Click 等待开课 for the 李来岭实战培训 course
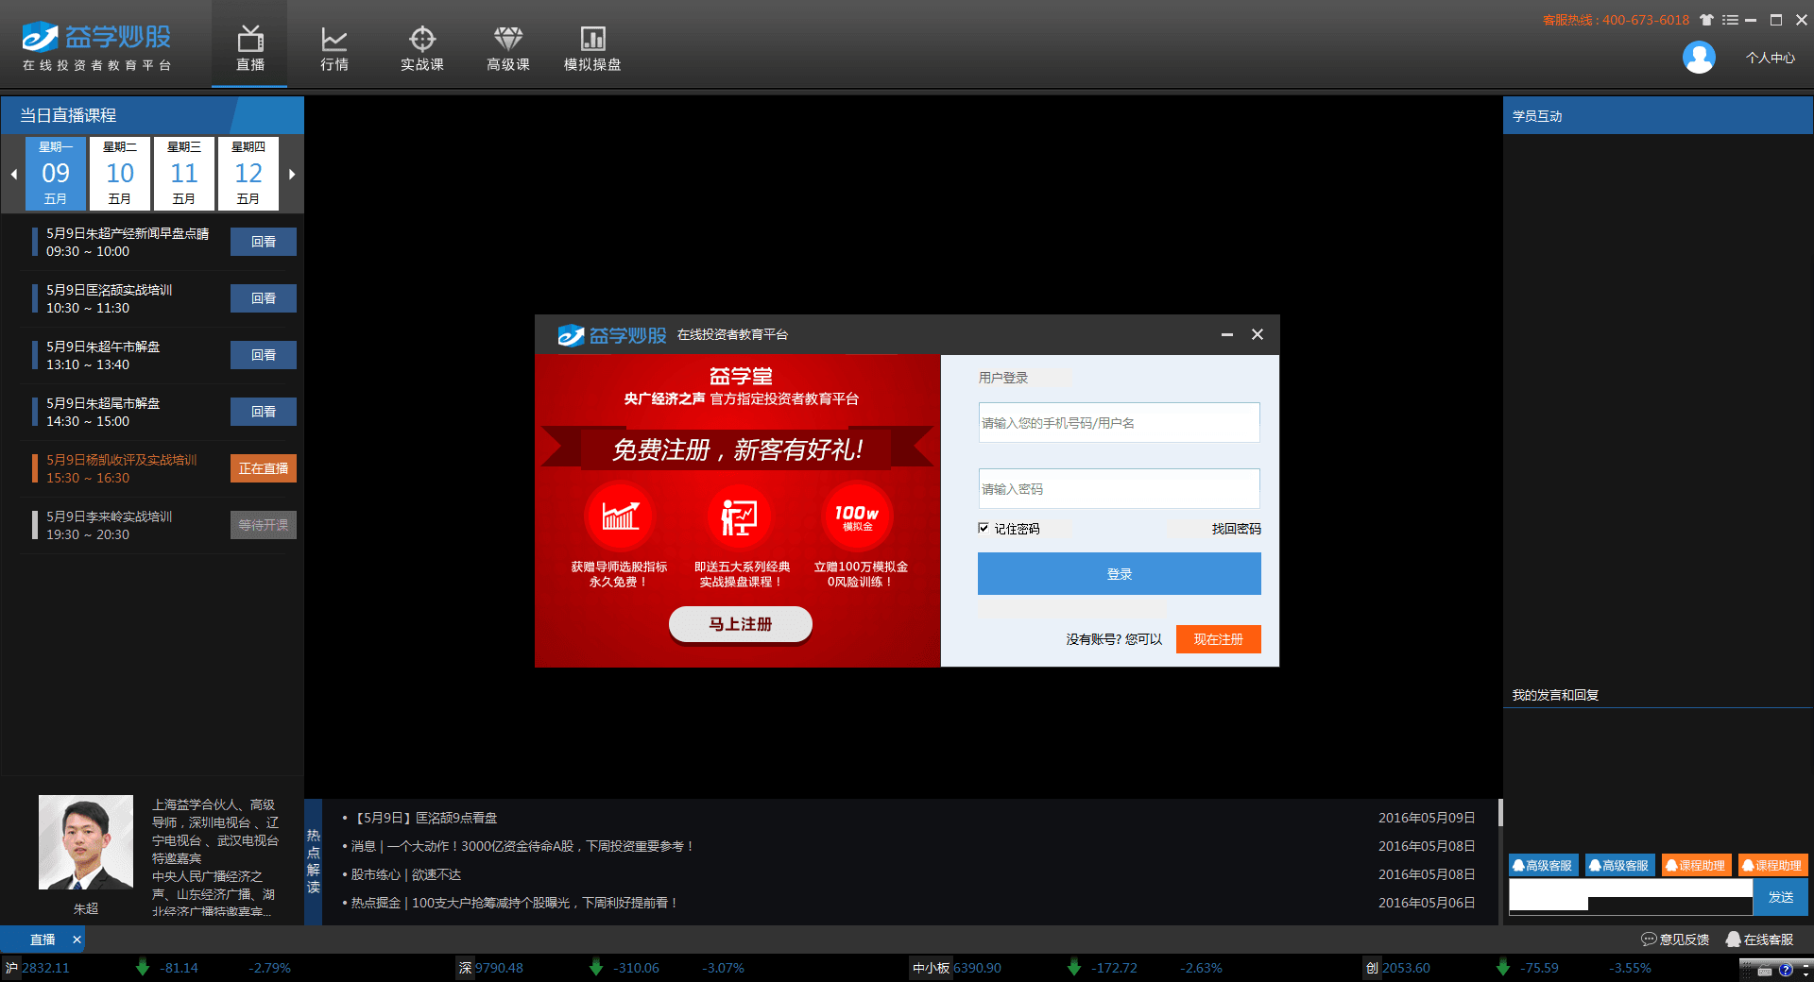 pyautogui.click(x=264, y=525)
